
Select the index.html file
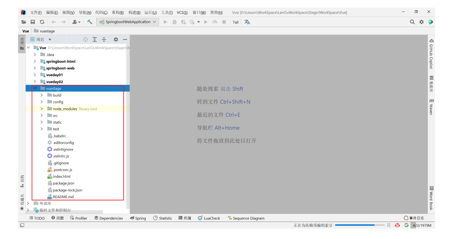[59, 176]
